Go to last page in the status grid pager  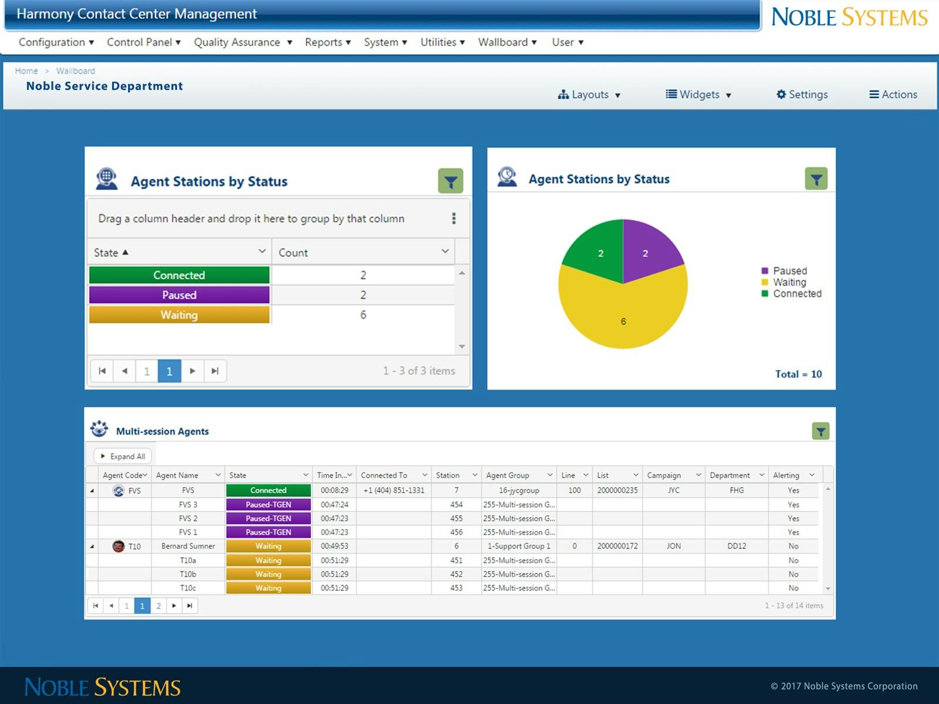[x=215, y=371]
